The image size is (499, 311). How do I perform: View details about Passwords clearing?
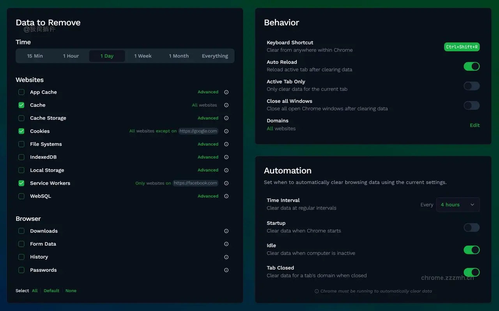pyautogui.click(x=226, y=270)
